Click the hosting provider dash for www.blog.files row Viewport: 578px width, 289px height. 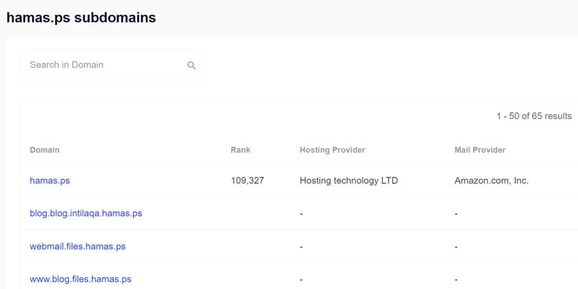301,280
